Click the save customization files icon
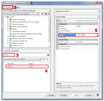This screenshot has width=104, height=101. coord(46,14)
